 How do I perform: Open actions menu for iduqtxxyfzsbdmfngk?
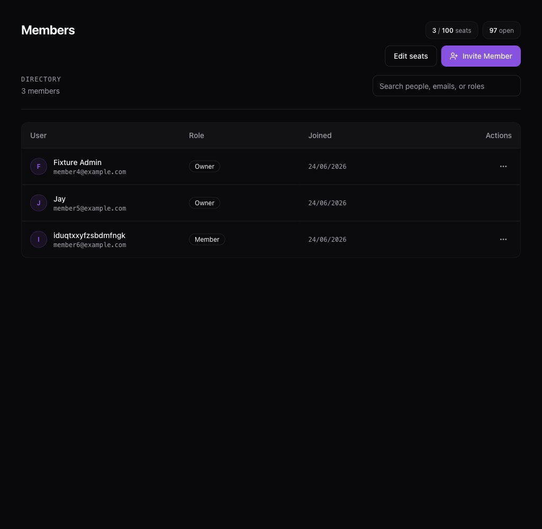[x=503, y=239]
